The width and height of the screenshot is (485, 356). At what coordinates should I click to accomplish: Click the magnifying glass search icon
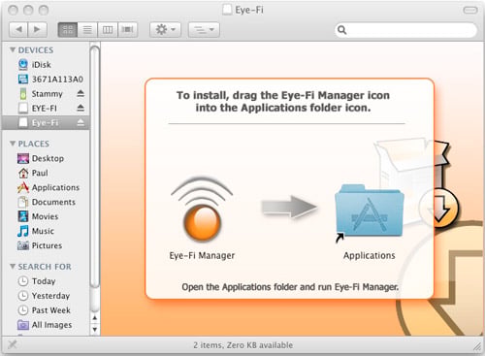341,30
